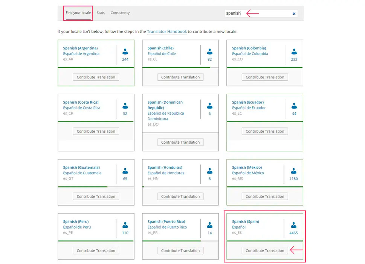Click contributors icon on Spanish (Chile) card
The height and width of the screenshot is (264, 365).
209,52
